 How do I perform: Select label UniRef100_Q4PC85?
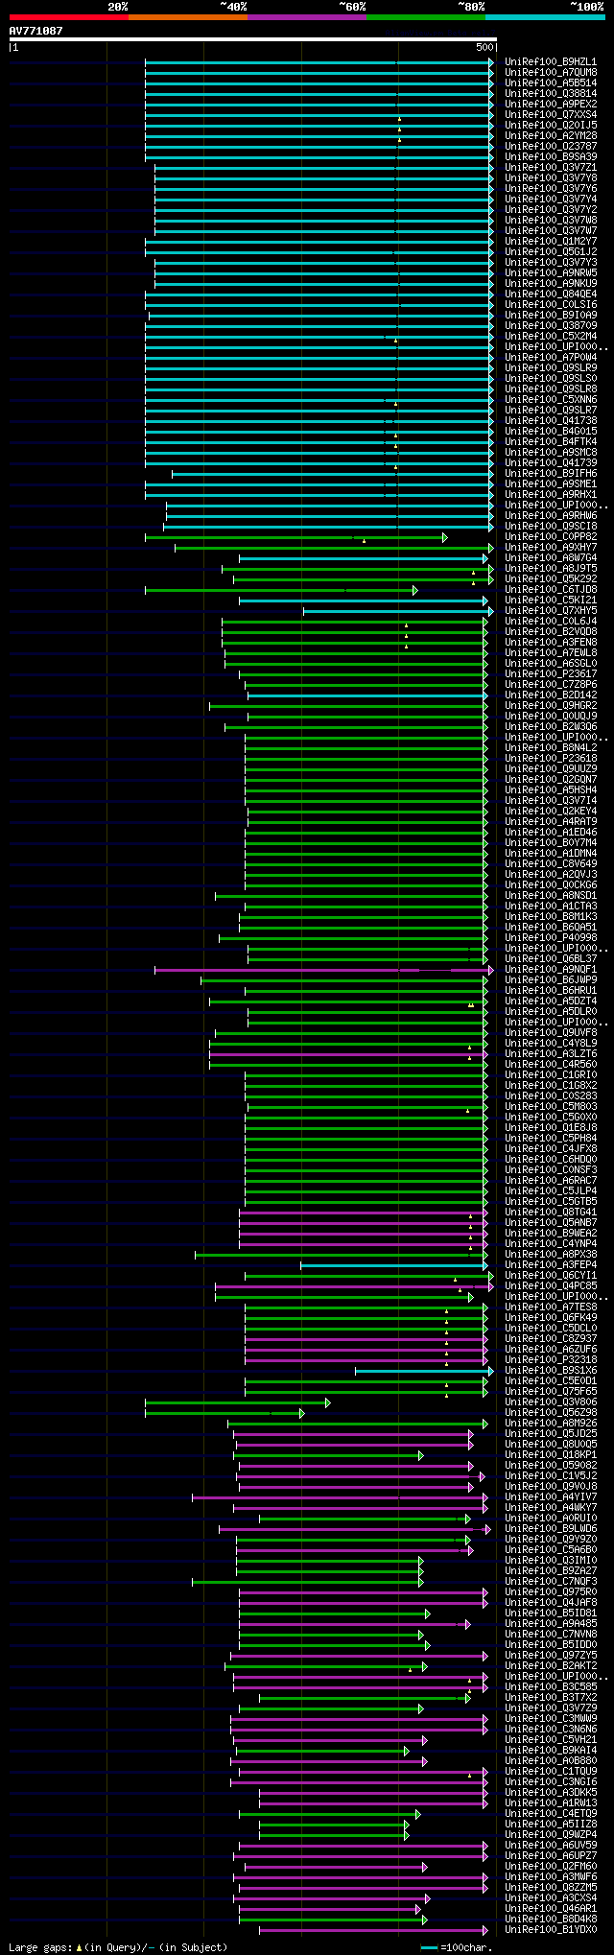tap(551, 1286)
